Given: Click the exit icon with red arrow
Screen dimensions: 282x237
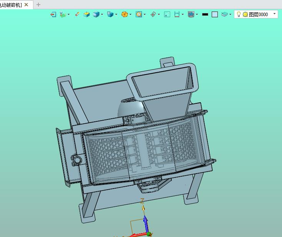Looking at the screenshot, I should point(53,14).
